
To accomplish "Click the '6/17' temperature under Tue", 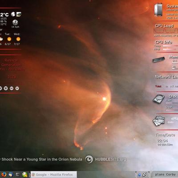I will click(x=8, y=44).
